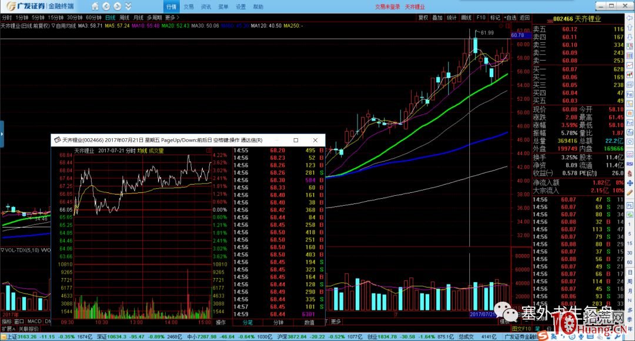Screen dimensions: 635x341
Task: Expand the double-chevron toolbar menu
Action: 128,6
